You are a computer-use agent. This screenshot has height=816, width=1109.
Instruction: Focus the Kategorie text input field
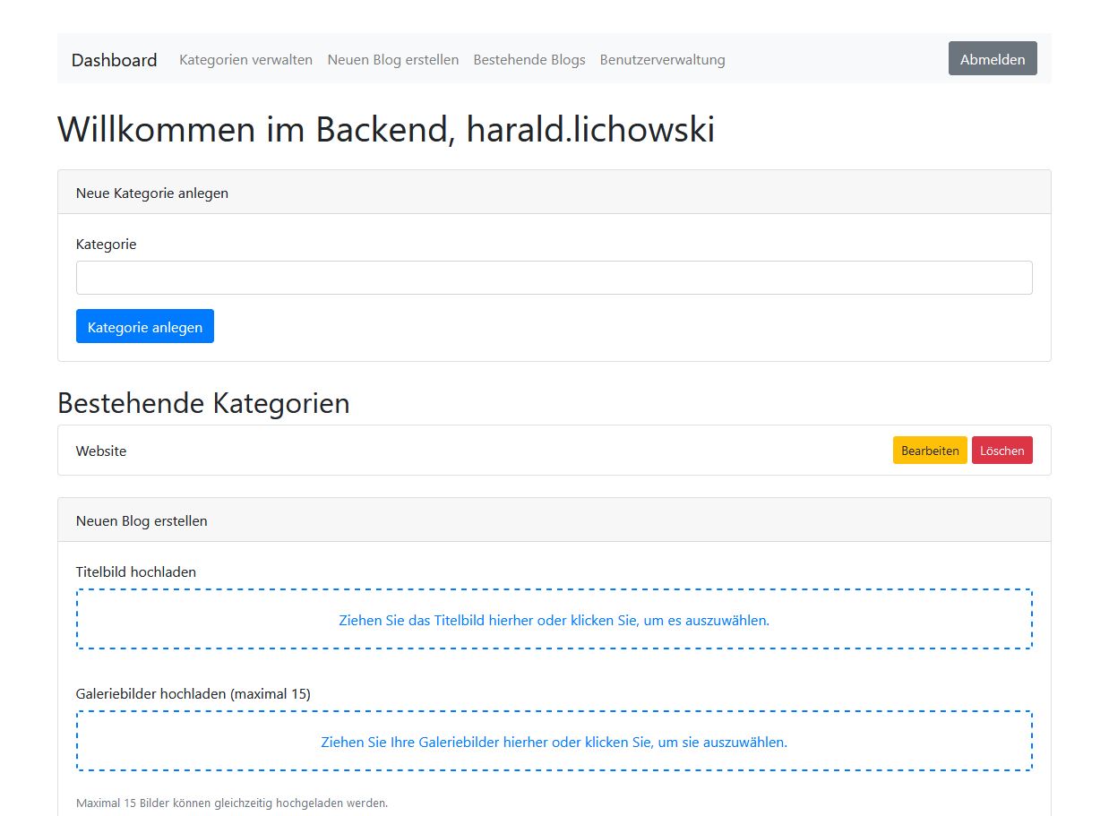[x=554, y=278]
